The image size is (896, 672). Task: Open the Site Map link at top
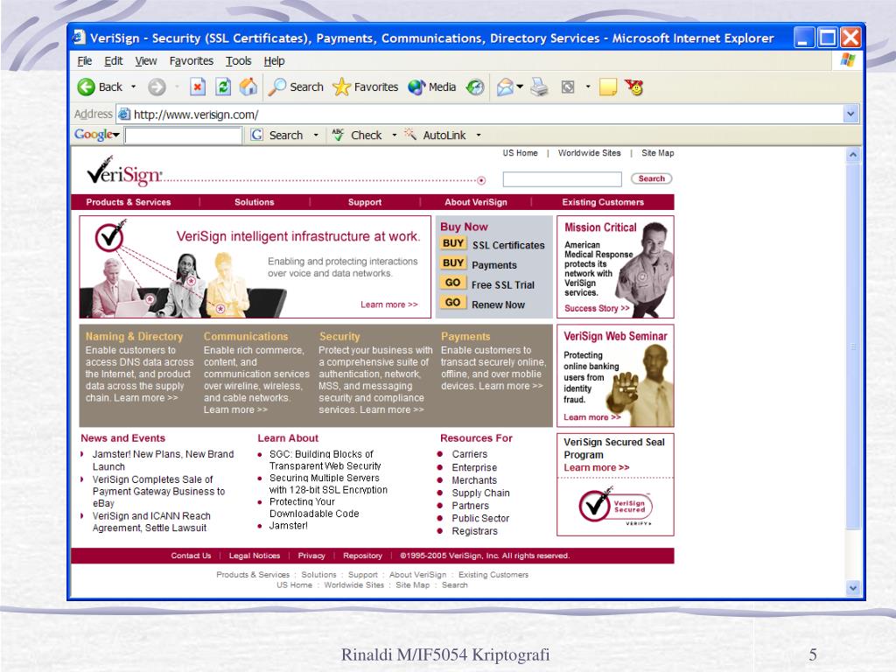coord(658,153)
